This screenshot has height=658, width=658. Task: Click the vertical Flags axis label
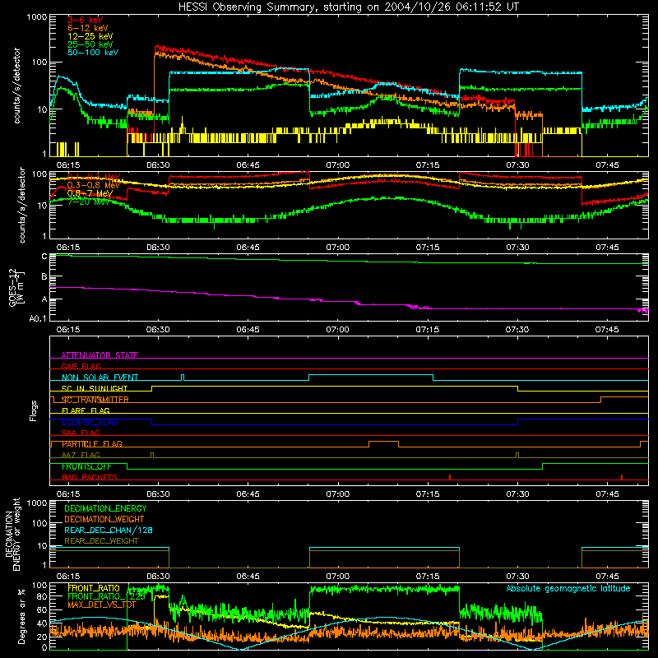pyautogui.click(x=34, y=410)
